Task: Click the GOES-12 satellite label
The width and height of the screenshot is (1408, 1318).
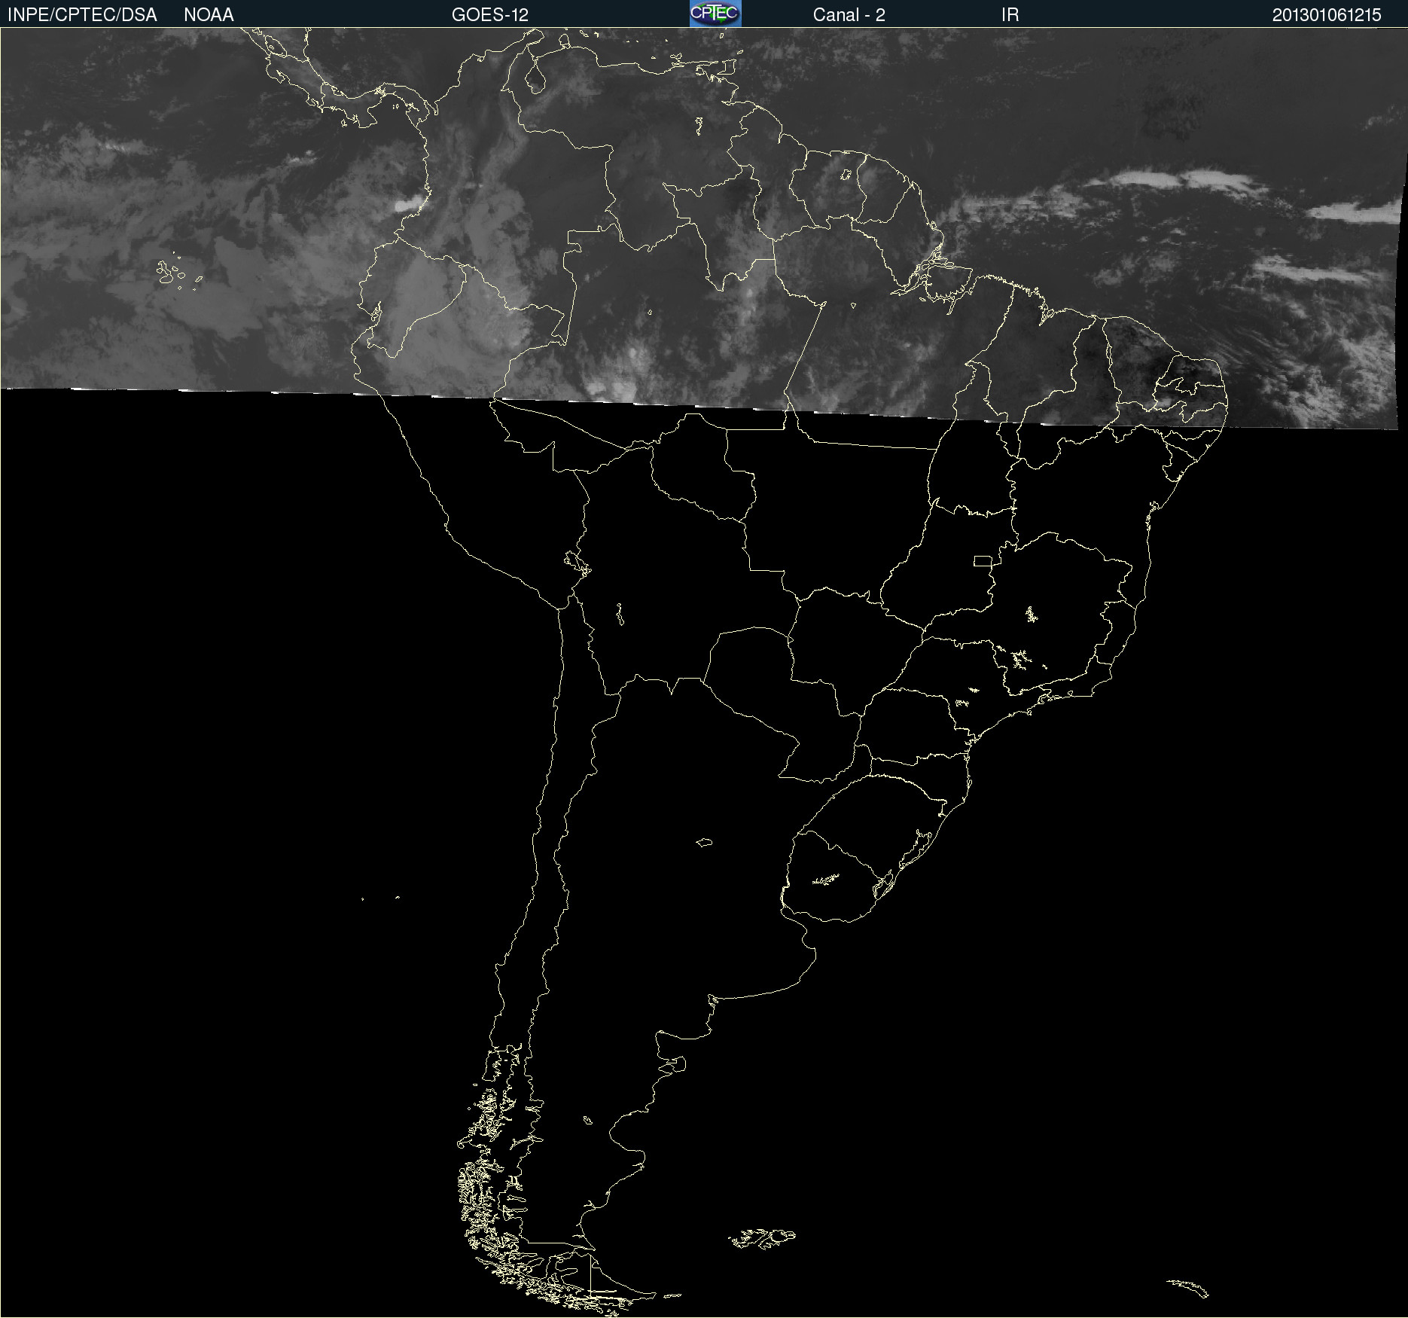Action: coord(490,15)
